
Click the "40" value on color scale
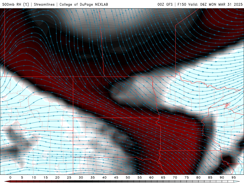pyautogui.click(x=104, y=178)
